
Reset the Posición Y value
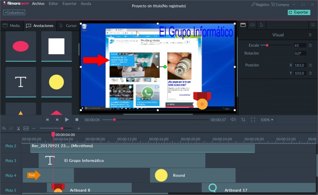[310, 73]
